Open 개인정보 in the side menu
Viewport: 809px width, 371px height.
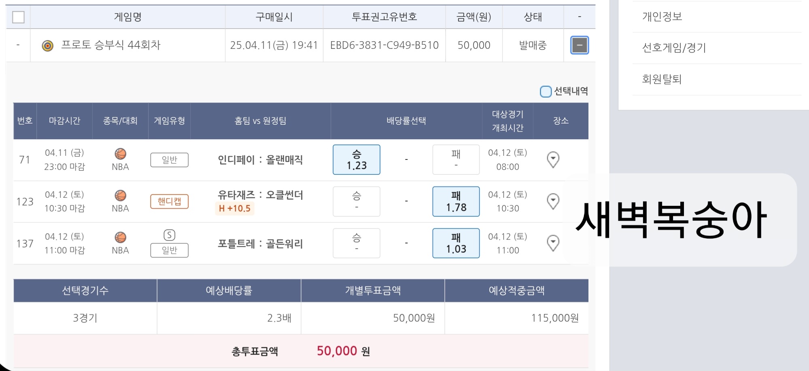tap(662, 17)
